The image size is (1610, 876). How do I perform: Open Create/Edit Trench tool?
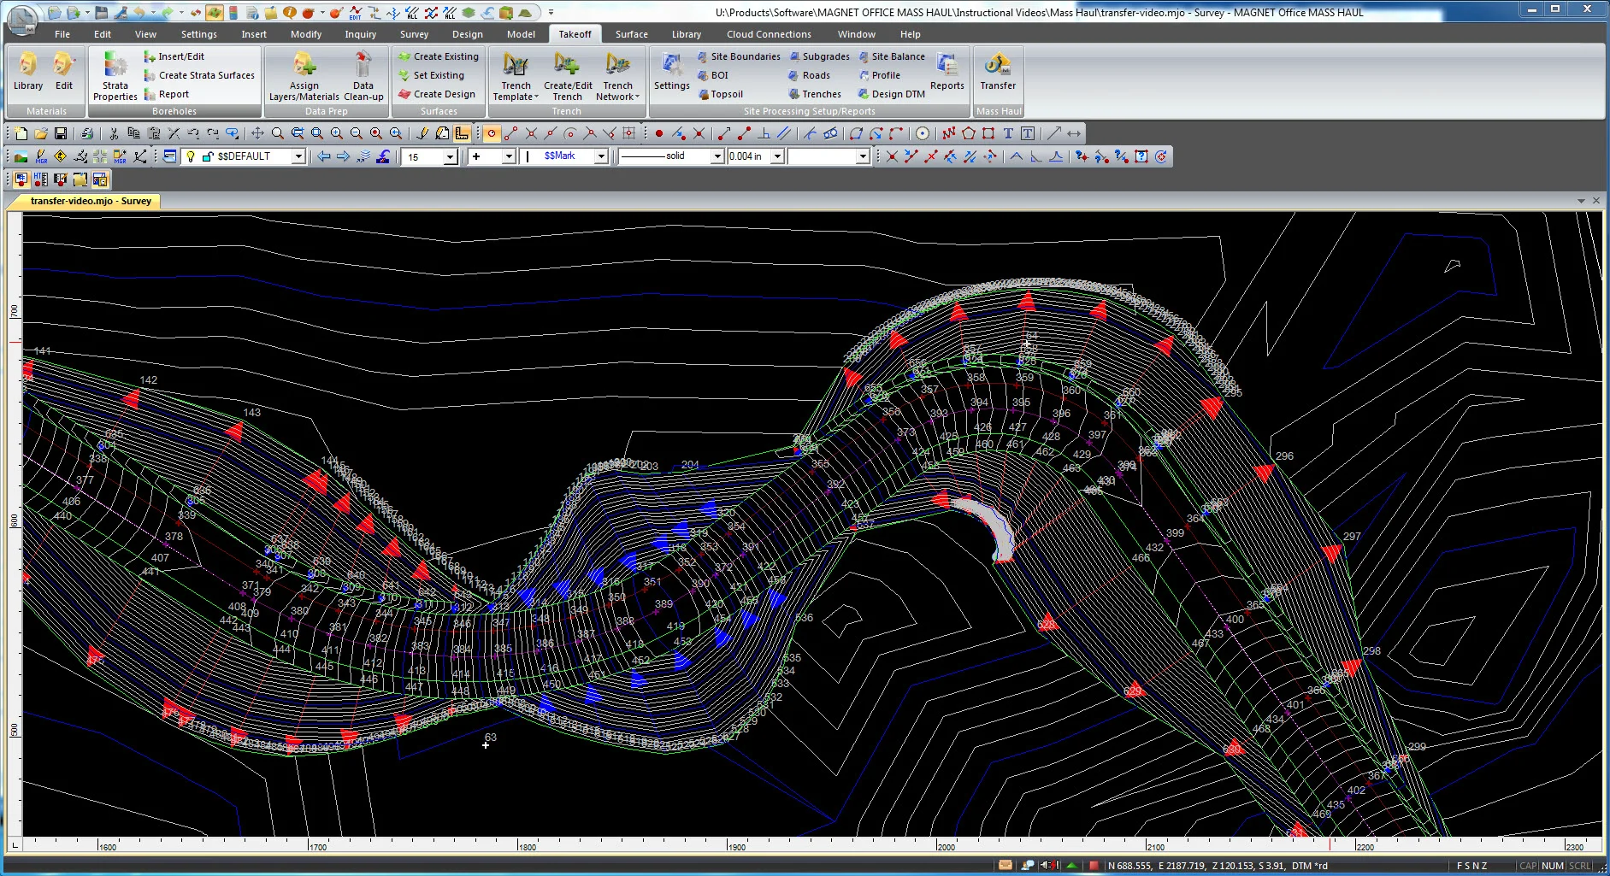click(568, 75)
